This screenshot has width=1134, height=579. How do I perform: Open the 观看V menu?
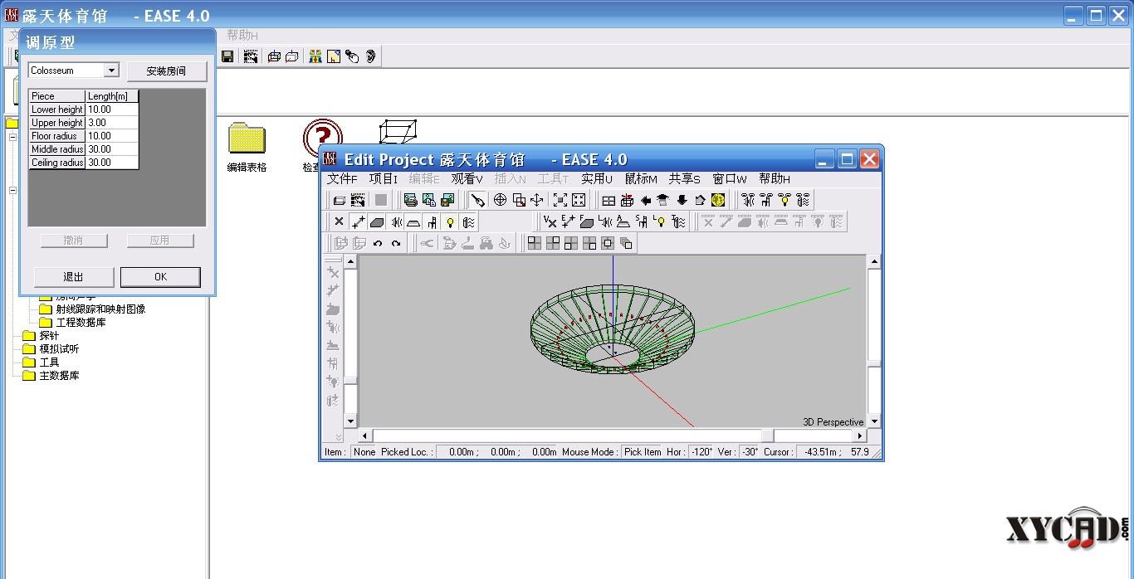point(467,178)
